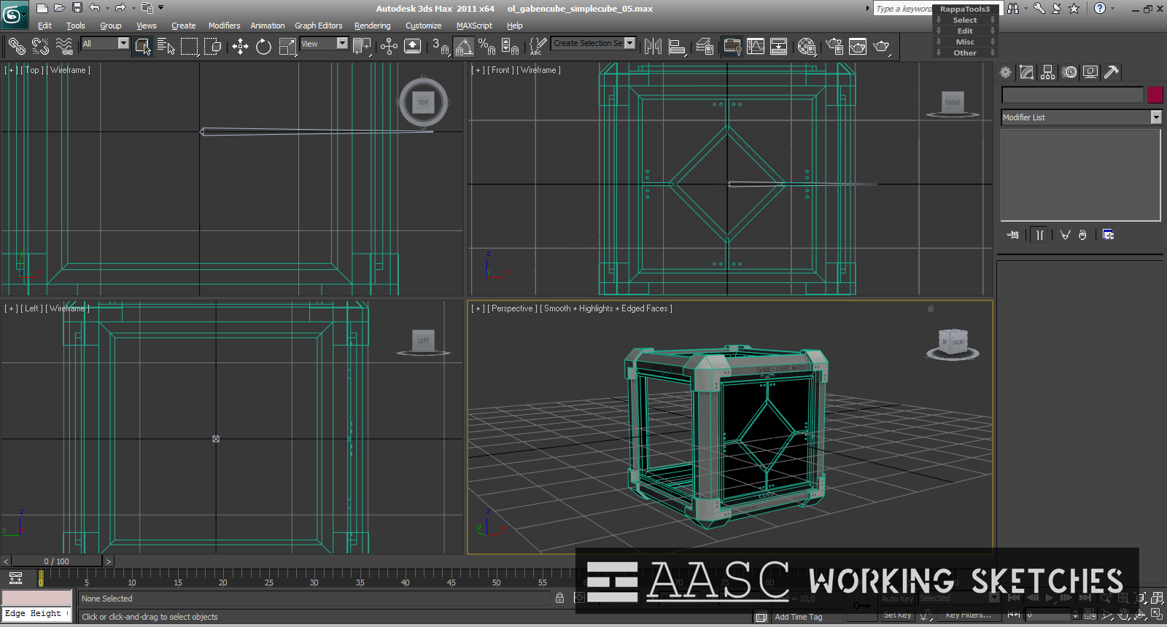Open the Material Editor
Image resolution: width=1167 pixels, height=627 pixels.
click(x=807, y=47)
